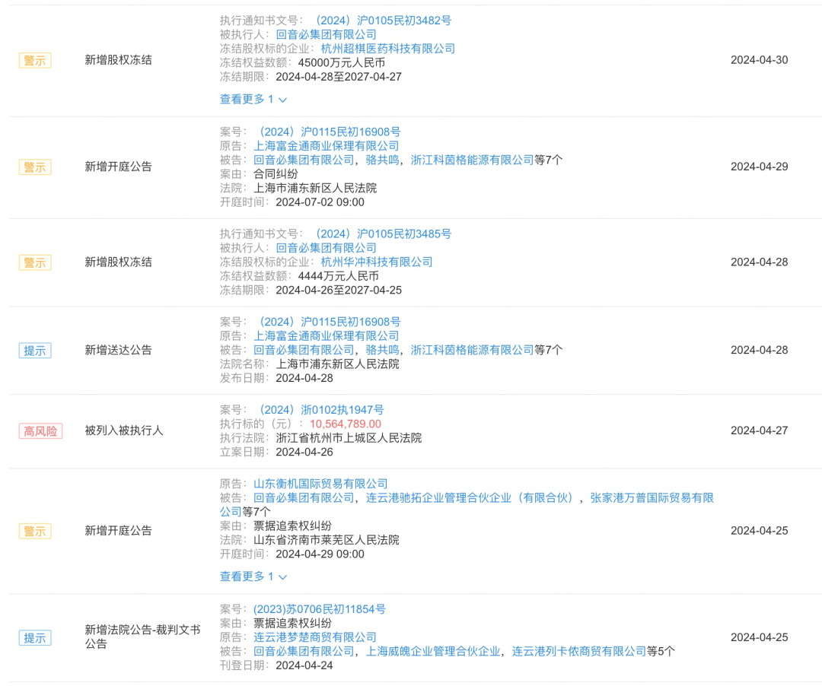Select 被列入被执行人 event title
The width and height of the screenshot is (822, 686).
point(124,430)
